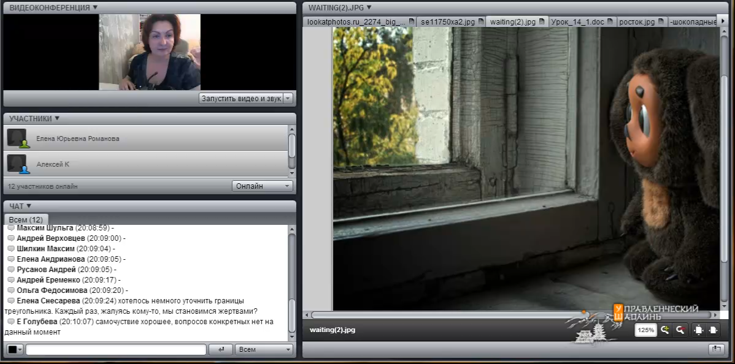Click the participants list's scroll-up arrow
The height and width of the screenshot is (364, 735).
pyautogui.click(x=291, y=129)
